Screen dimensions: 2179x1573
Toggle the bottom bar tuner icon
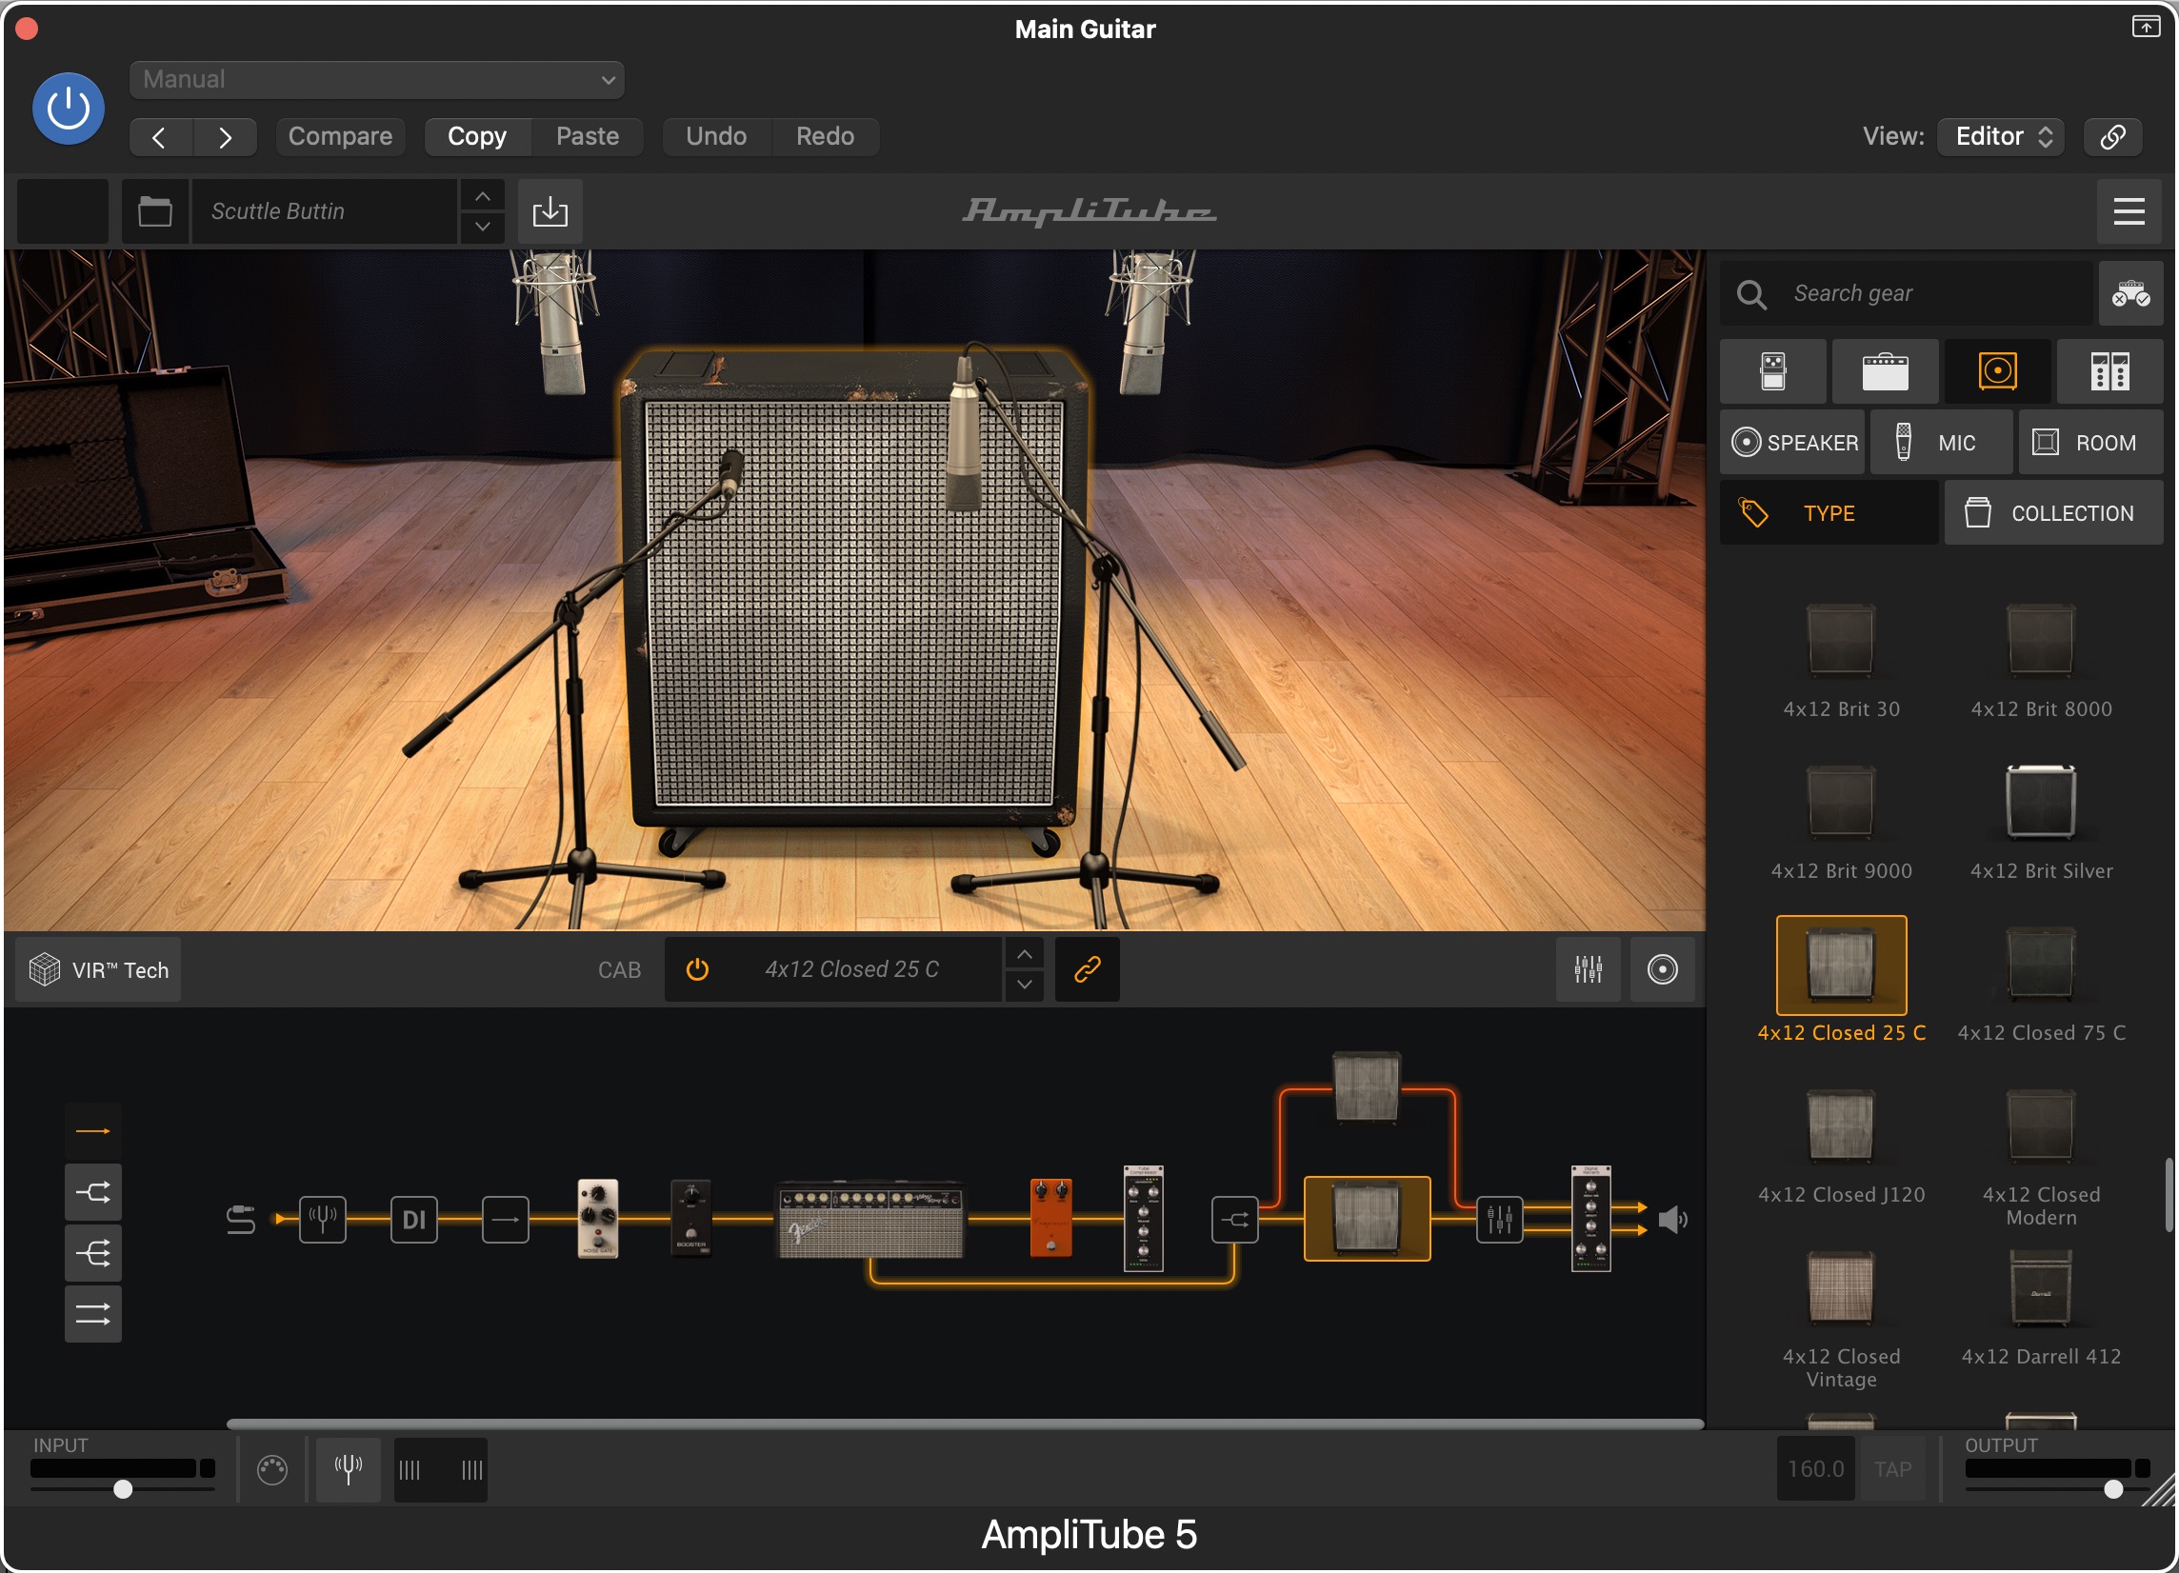(348, 1469)
